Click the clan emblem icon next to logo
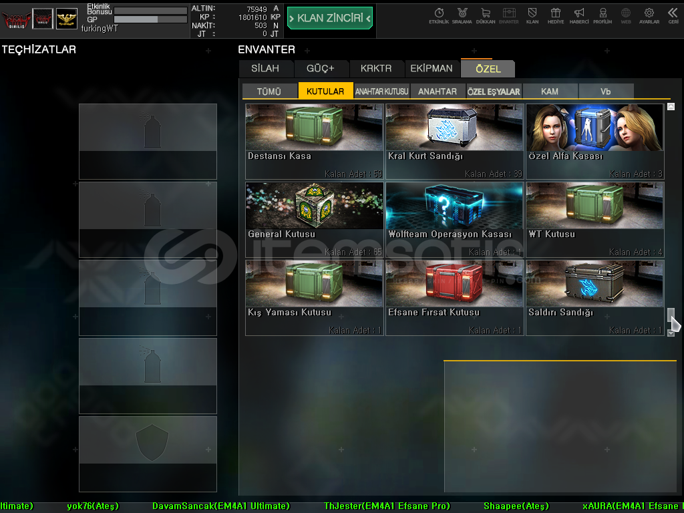Image resolution: width=684 pixels, height=513 pixels. [43, 19]
